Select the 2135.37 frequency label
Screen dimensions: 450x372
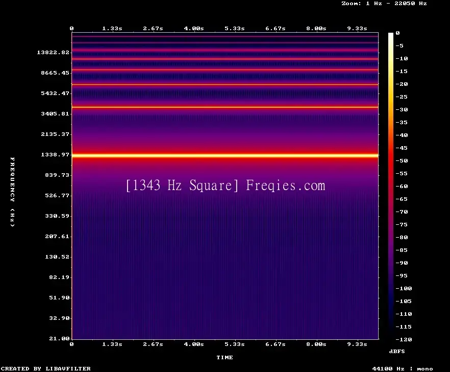pyautogui.click(x=55, y=134)
